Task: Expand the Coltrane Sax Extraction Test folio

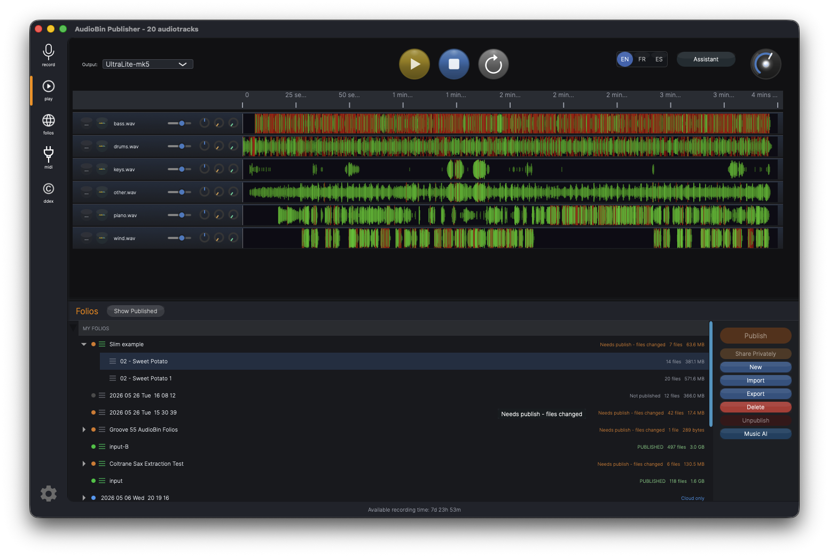Action: (84, 464)
